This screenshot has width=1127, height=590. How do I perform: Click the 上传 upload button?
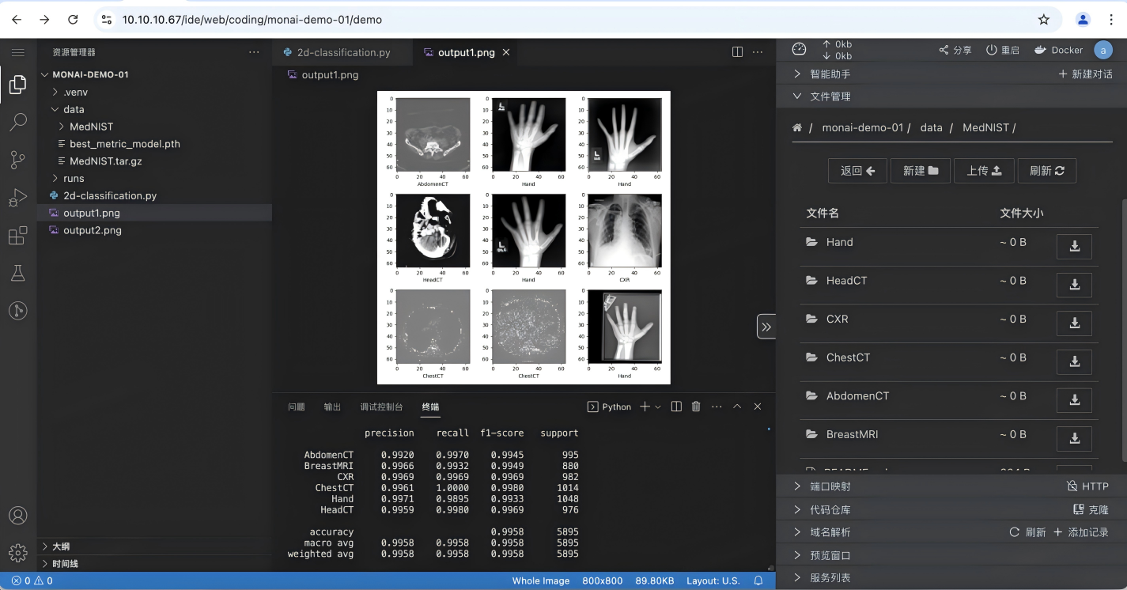pyautogui.click(x=984, y=171)
